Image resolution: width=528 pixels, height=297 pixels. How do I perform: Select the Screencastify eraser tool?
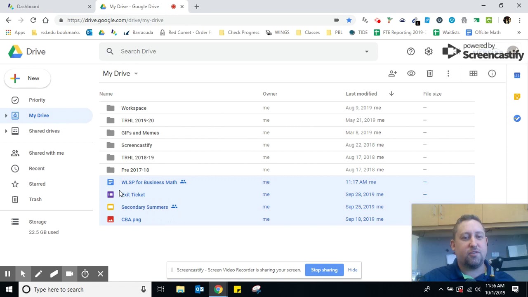54,274
